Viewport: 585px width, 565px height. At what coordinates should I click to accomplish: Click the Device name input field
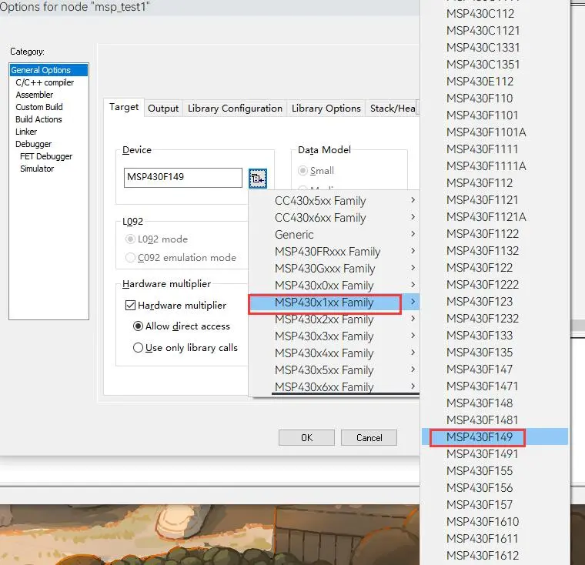click(x=183, y=177)
